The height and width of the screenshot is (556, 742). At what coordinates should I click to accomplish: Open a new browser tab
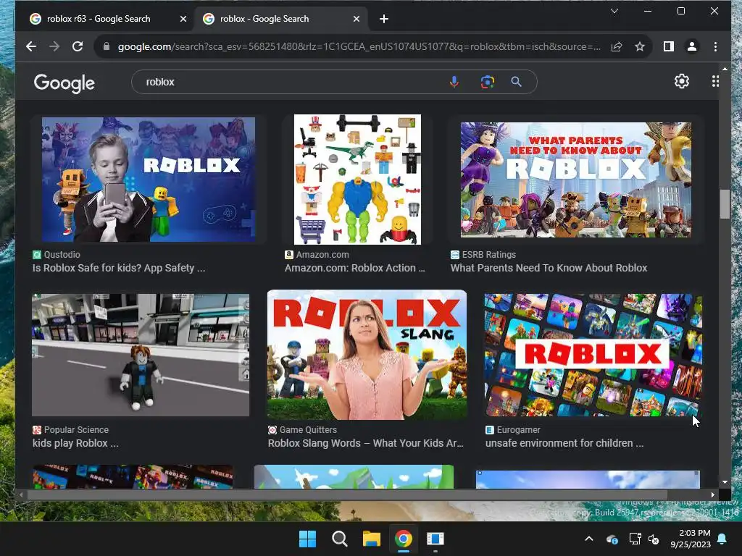click(384, 19)
